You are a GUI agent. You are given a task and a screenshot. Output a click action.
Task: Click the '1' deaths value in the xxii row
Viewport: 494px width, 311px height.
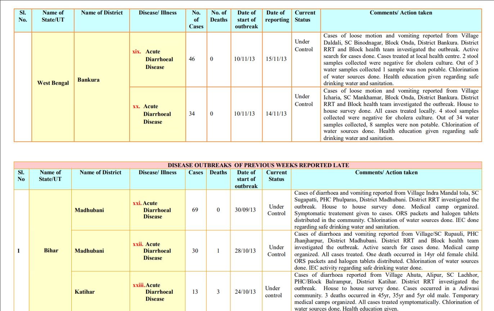(x=218, y=250)
